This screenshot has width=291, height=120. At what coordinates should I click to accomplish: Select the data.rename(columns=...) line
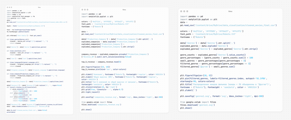[x=28, y=106]
